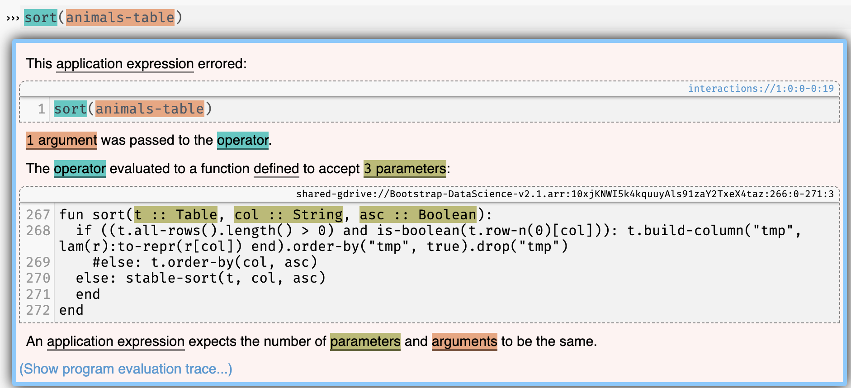Click line number 270 in the gutter

38,278
